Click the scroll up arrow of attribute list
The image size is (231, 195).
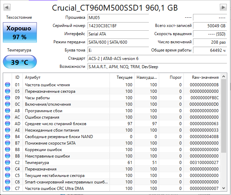(223, 76)
